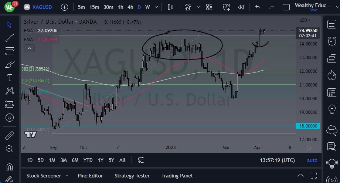Open the object tree data window

(331, 58)
